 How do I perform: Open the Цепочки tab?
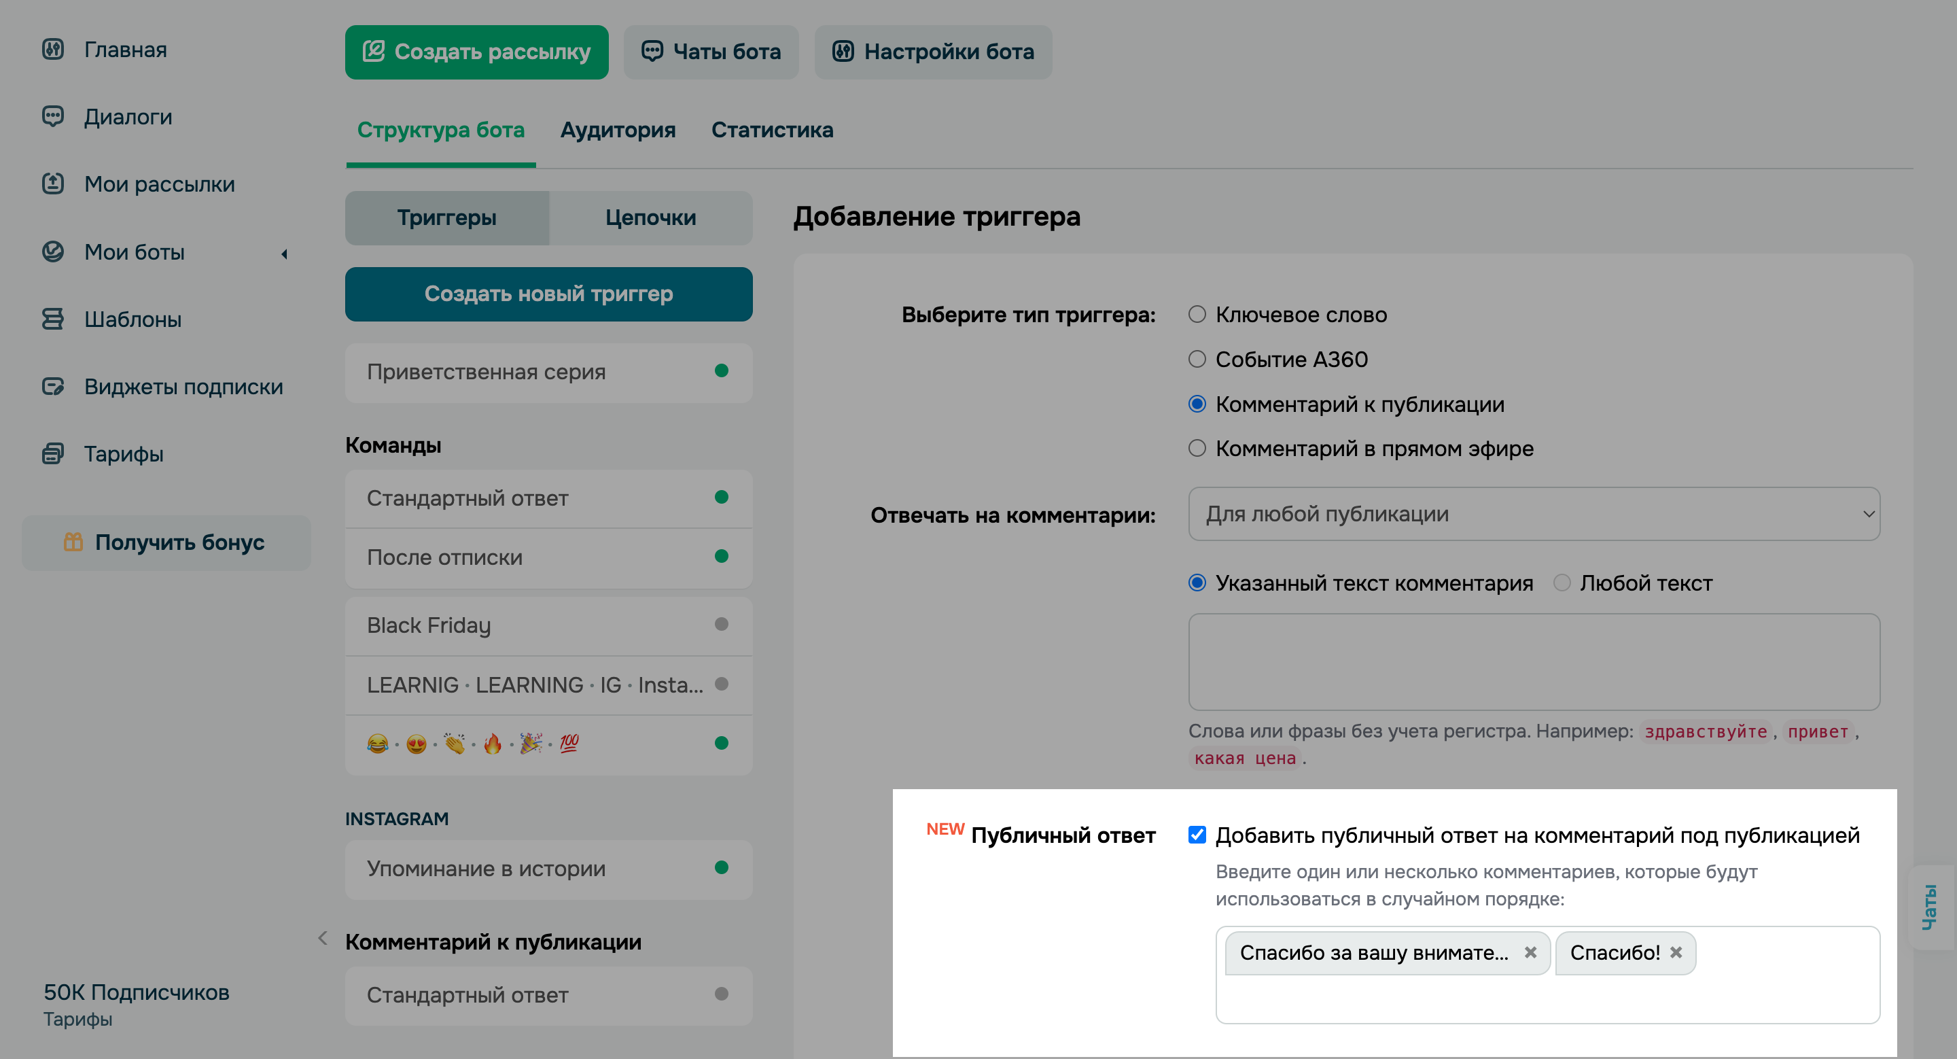point(650,218)
